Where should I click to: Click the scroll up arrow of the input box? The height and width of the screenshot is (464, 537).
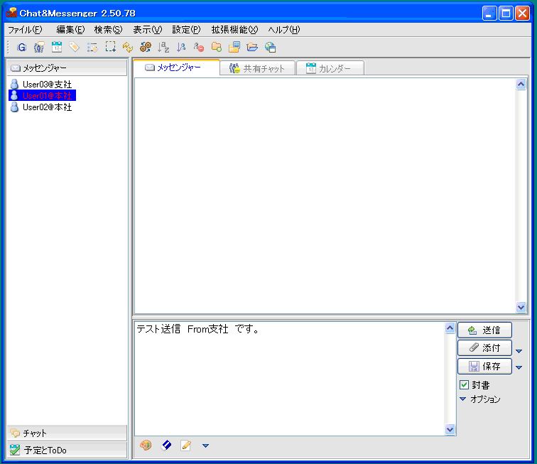coord(450,328)
